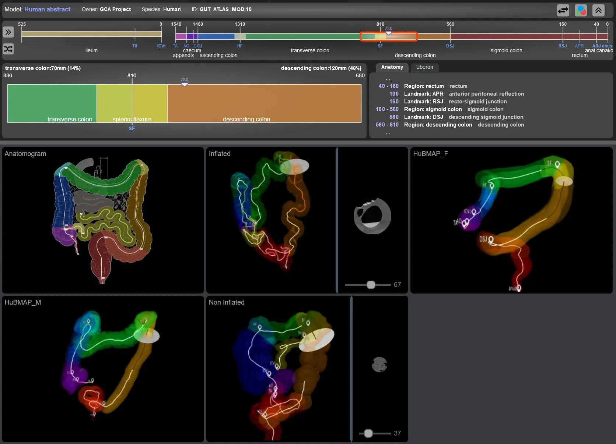Click the bottom ellipsis in anatomy list
Viewport: 616px width, 444px height.
[x=388, y=133]
